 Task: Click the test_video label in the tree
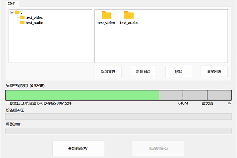click(34, 17)
